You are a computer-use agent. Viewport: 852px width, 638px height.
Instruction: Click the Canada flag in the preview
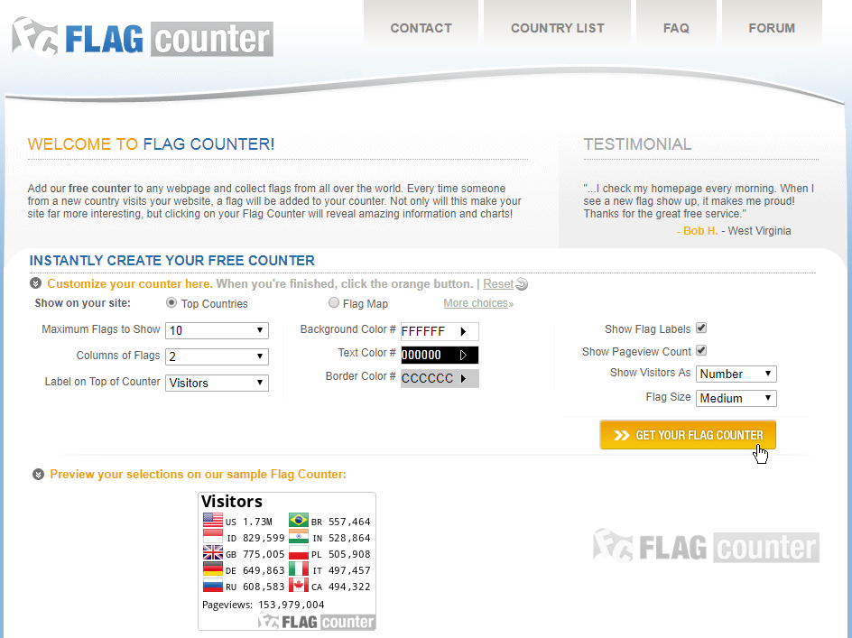(299, 586)
